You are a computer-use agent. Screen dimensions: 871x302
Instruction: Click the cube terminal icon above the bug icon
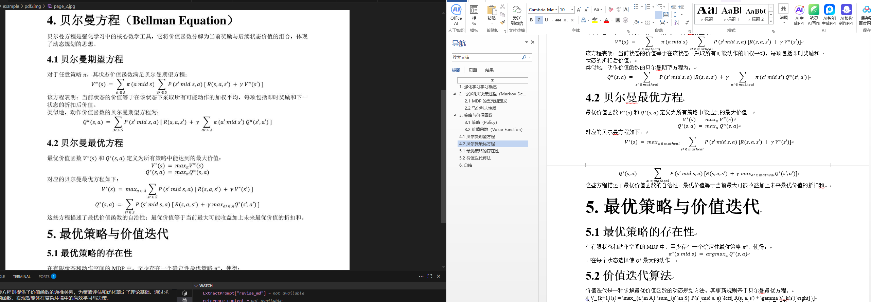tap(184, 293)
